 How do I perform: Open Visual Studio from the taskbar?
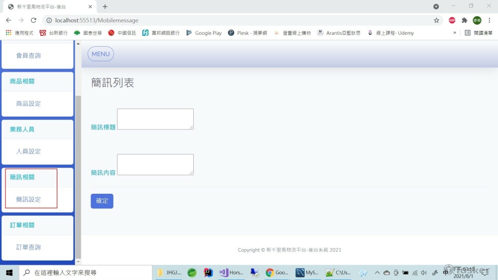tap(231, 273)
